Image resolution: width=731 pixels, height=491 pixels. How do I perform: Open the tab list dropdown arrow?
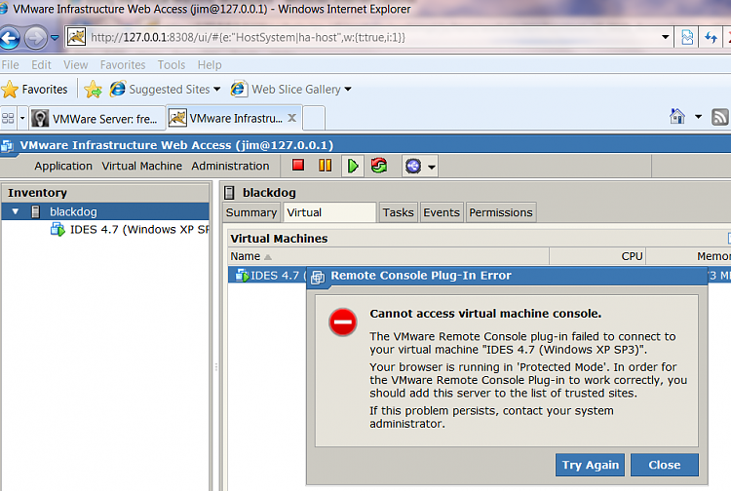(22, 118)
